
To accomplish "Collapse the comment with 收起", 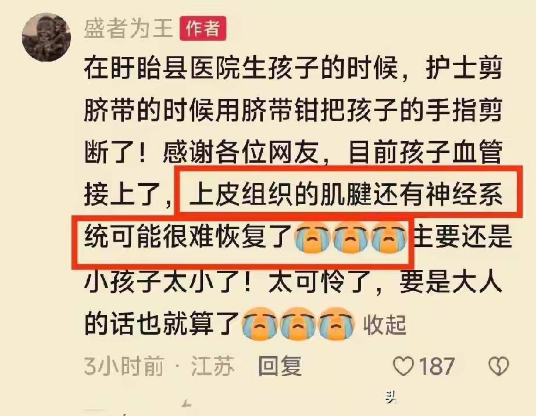I will 385,324.
